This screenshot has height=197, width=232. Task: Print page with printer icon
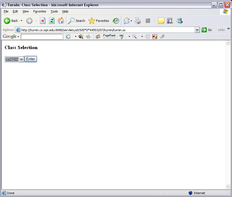tap(138, 21)
